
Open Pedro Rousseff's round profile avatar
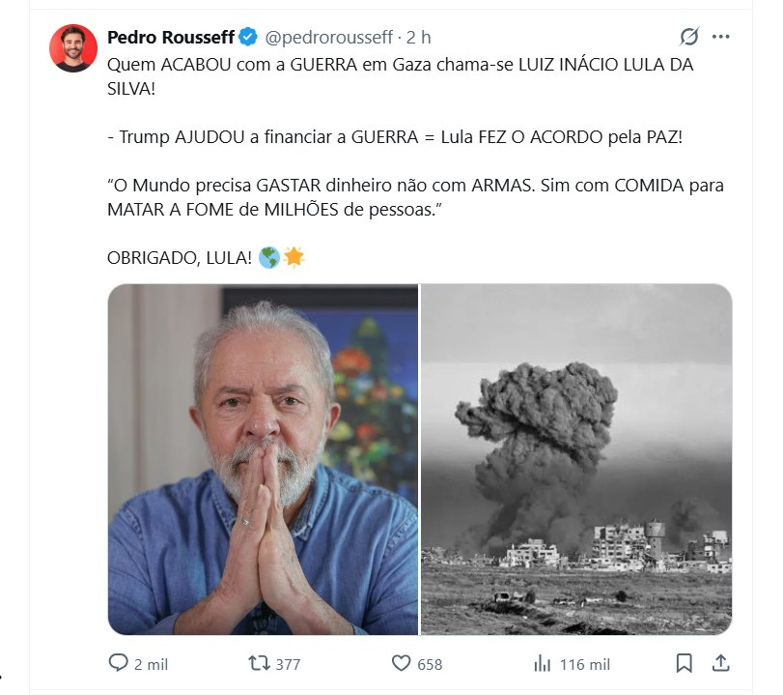(73, 48)
